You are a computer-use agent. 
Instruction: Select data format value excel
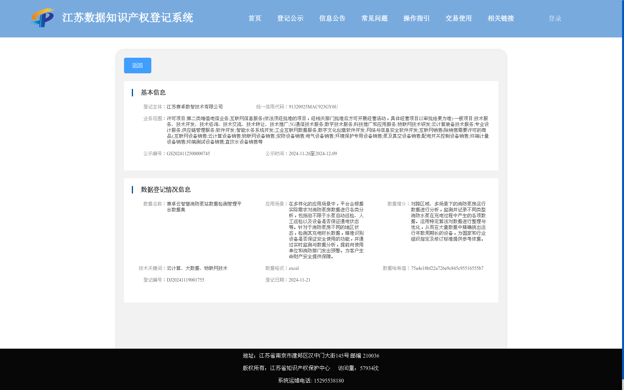point(294,268)
